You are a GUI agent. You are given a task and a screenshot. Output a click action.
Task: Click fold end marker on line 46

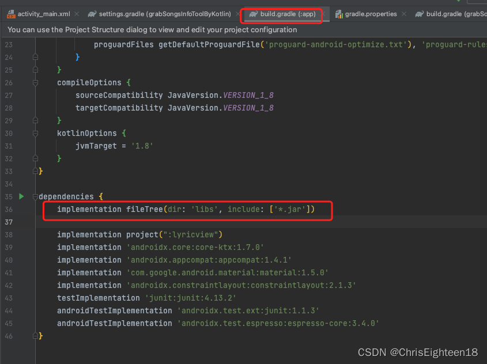(35, 336)
